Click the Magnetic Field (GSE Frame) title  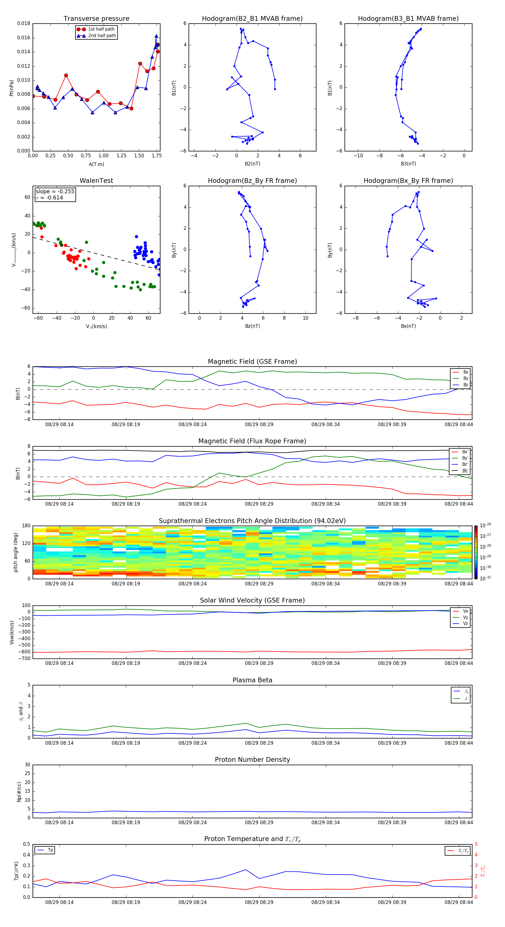(252, 362)
